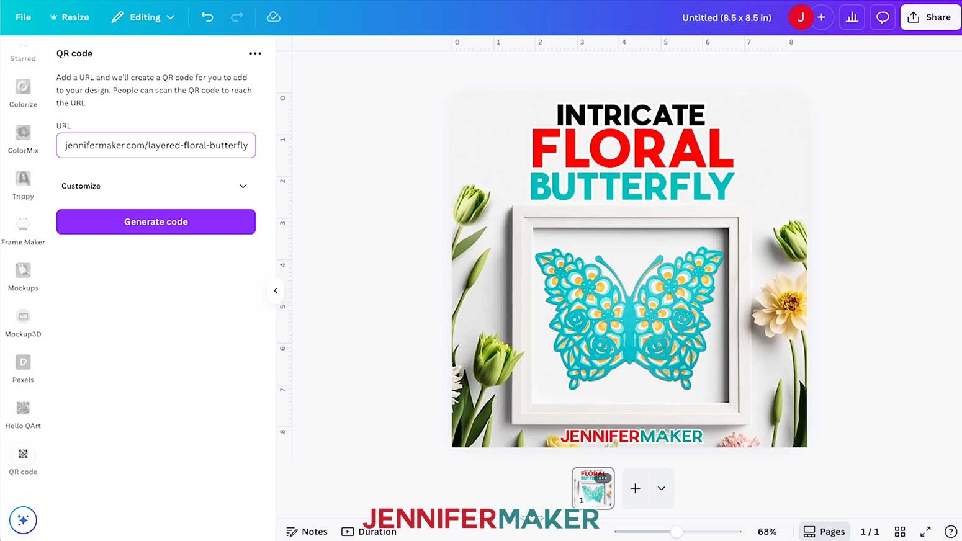Open the Mockups app
This screenshot has height=541, width=962.
click(x=23, y=277)
